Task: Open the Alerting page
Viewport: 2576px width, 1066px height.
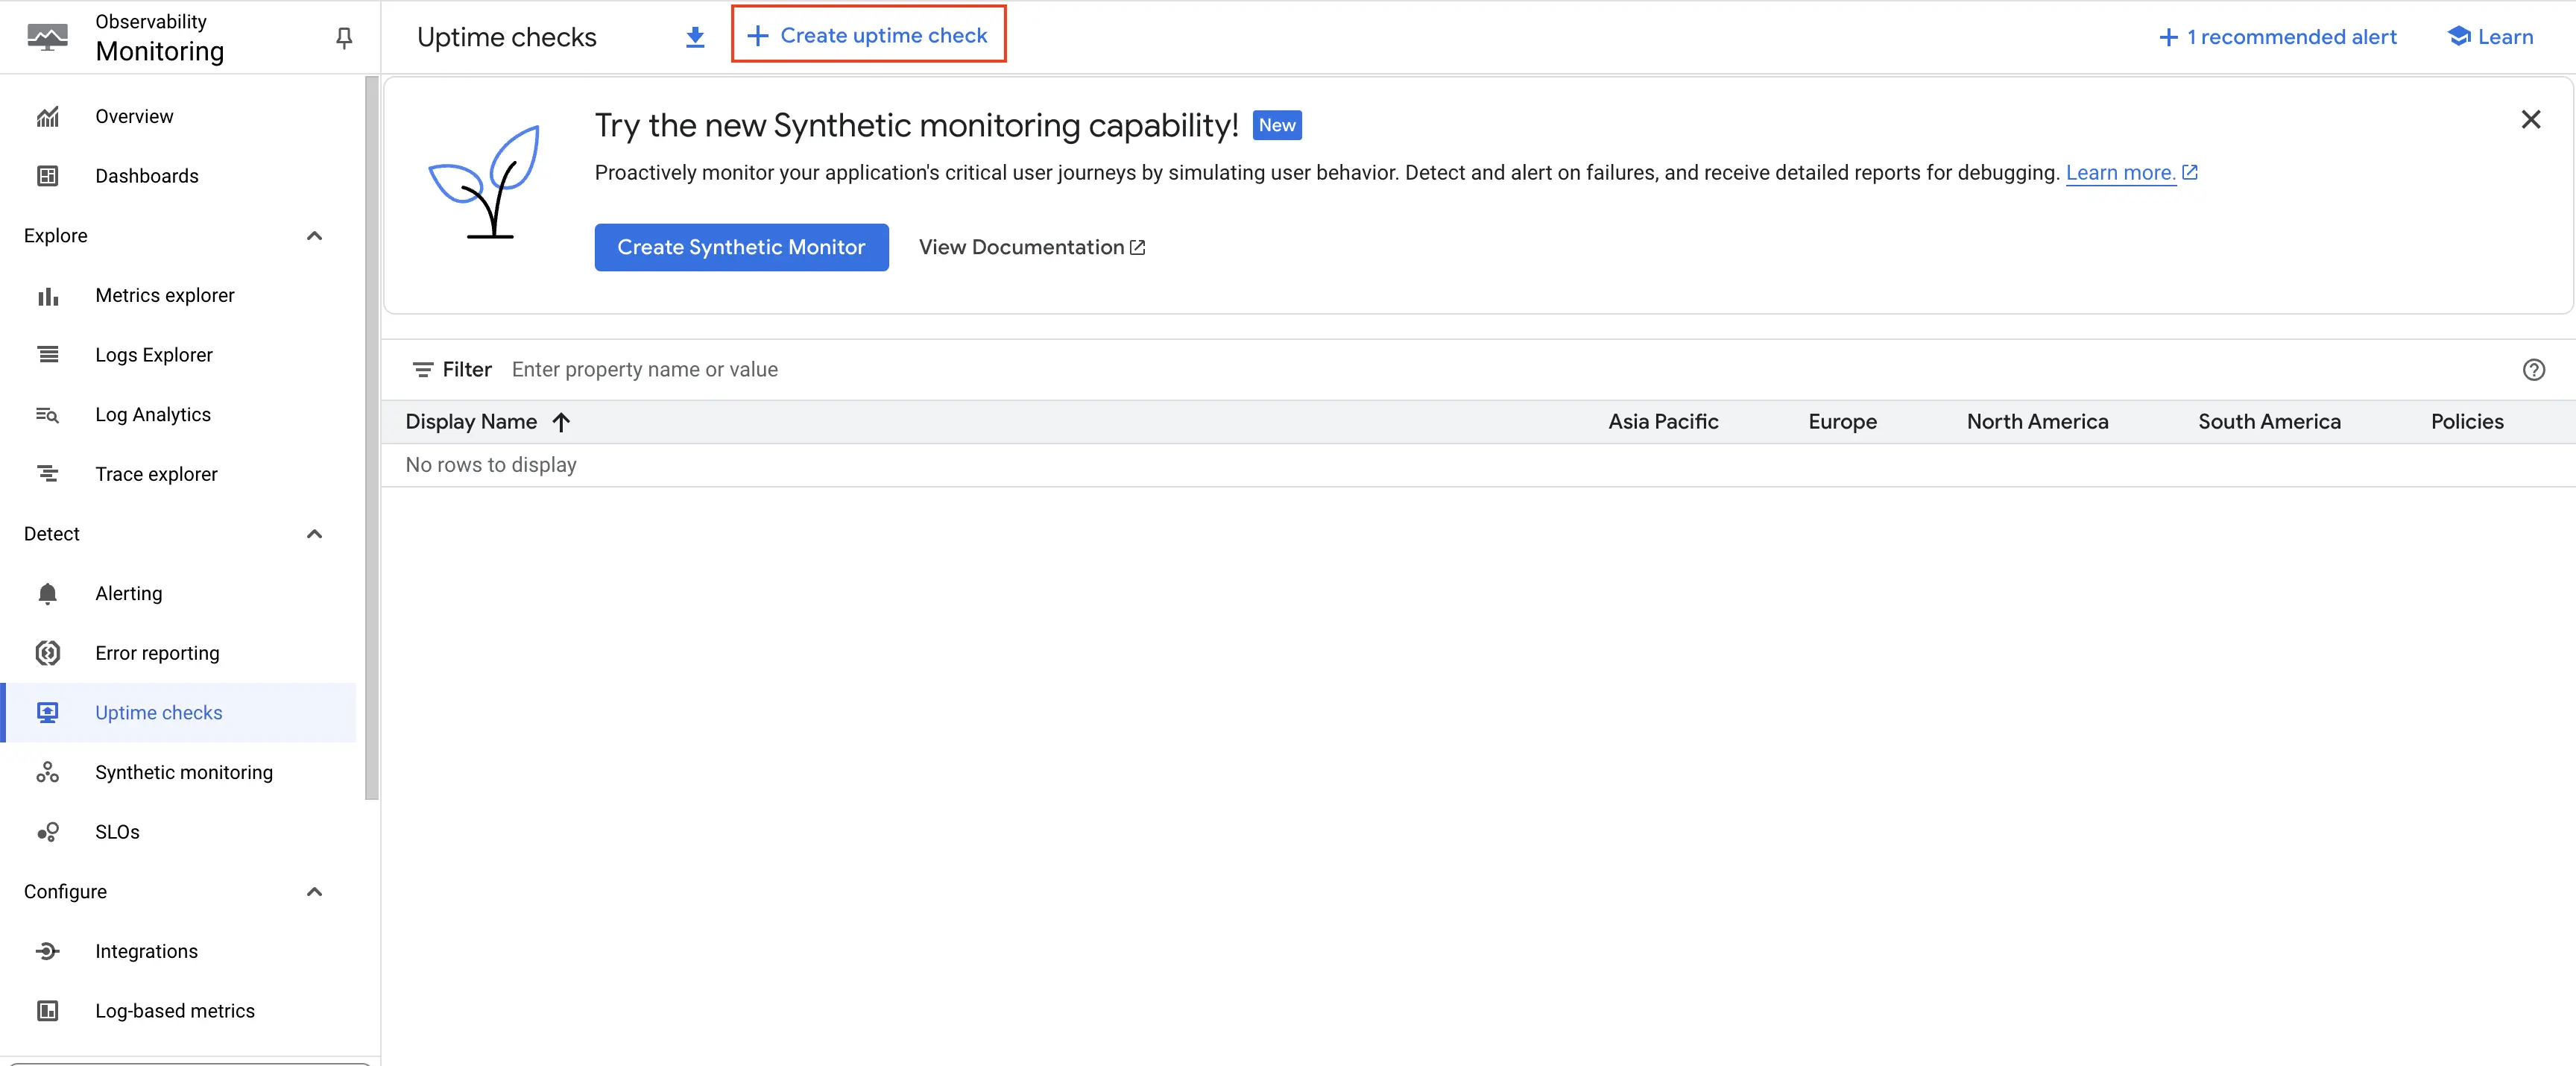Action: click(180, 594)
